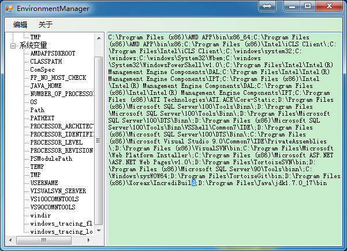The width and height of the screenshot is (347, 251).
Task: Select VS100COMNTOOLS variable
Action: point(55,199)
